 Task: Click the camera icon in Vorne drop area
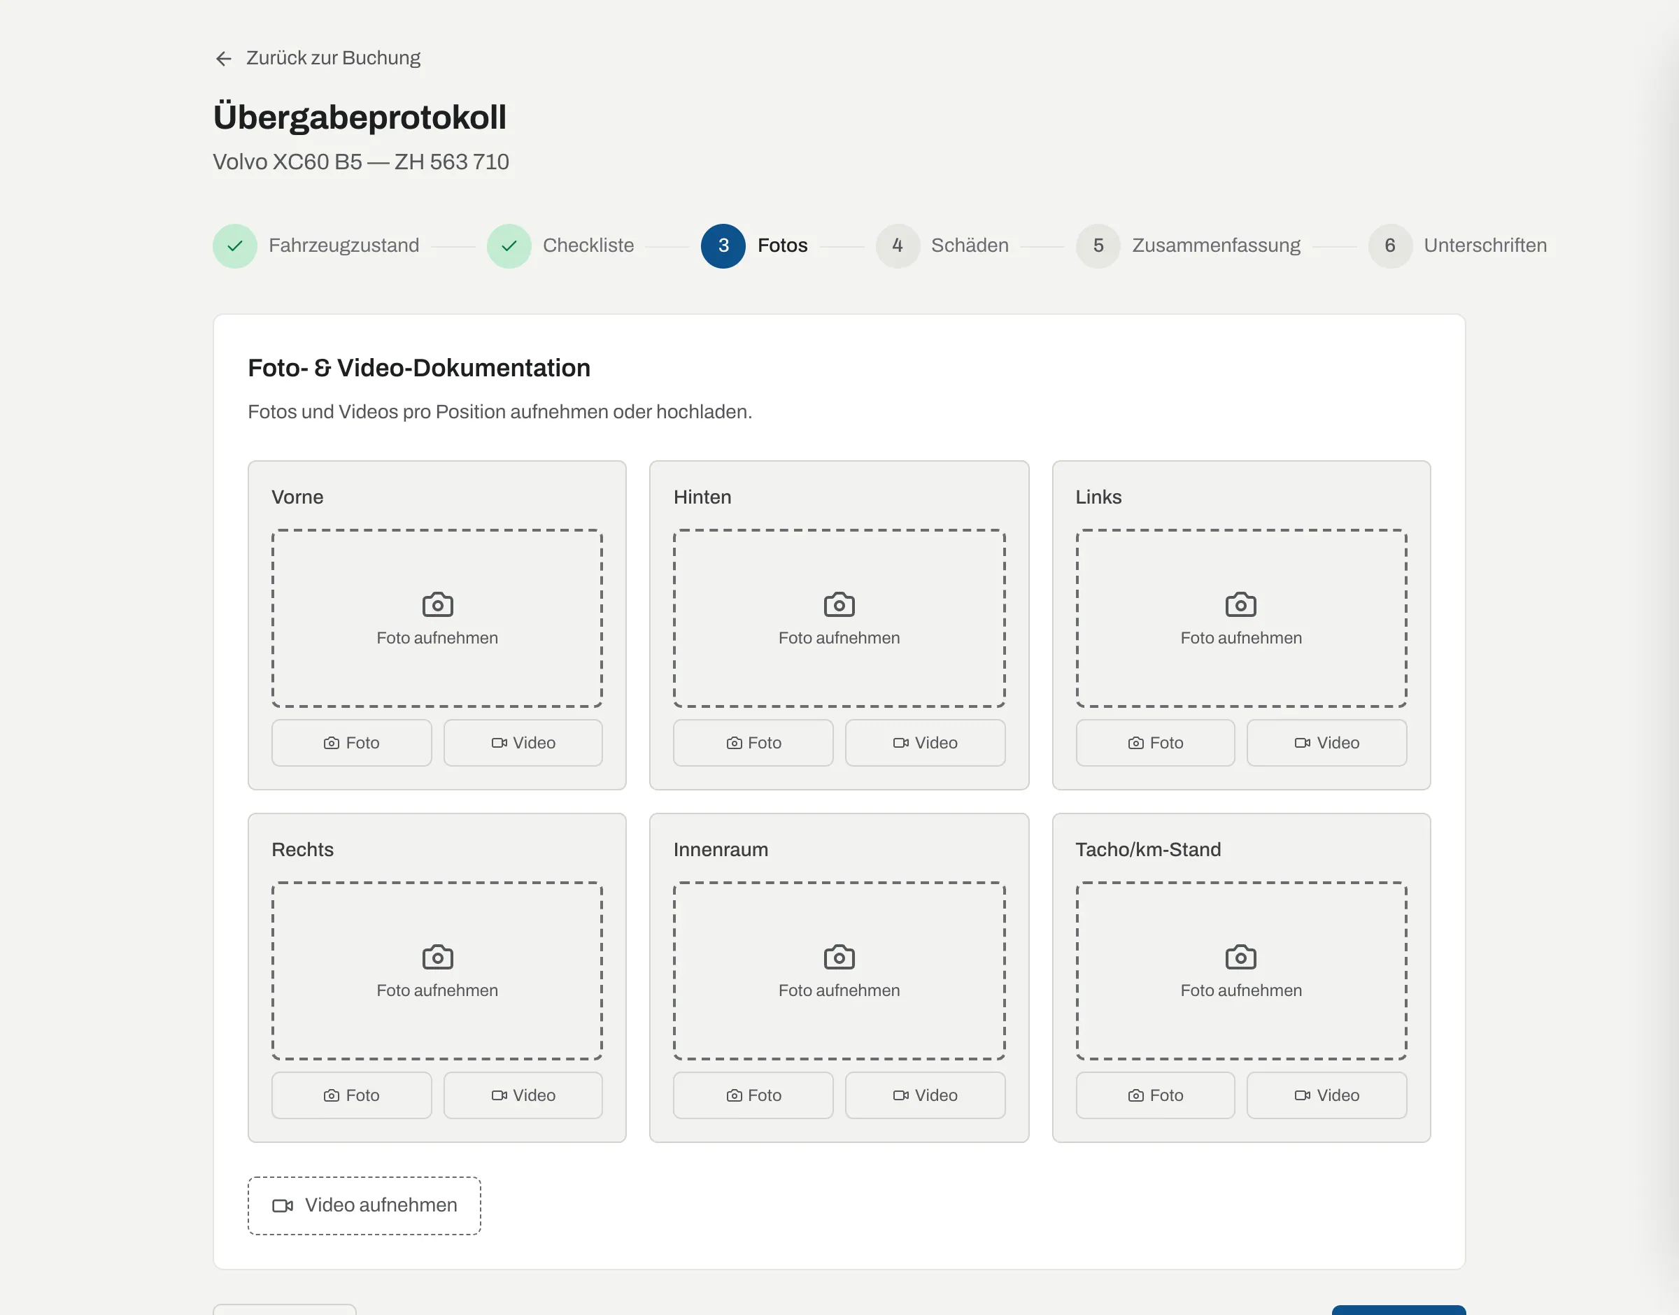[x=437, y=605]
